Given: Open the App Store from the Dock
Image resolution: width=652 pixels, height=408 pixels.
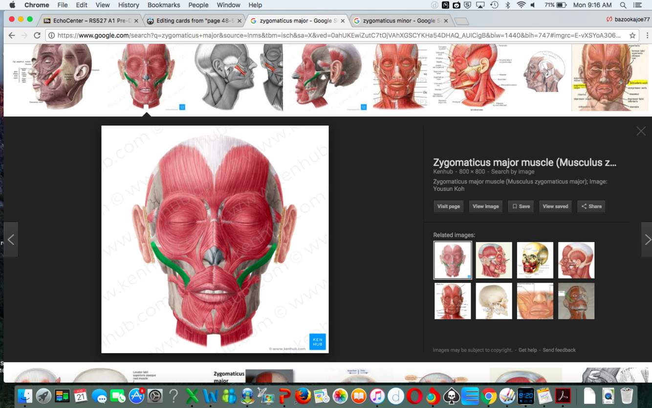Looking at the screenshot, I should (x=136, y=396).
